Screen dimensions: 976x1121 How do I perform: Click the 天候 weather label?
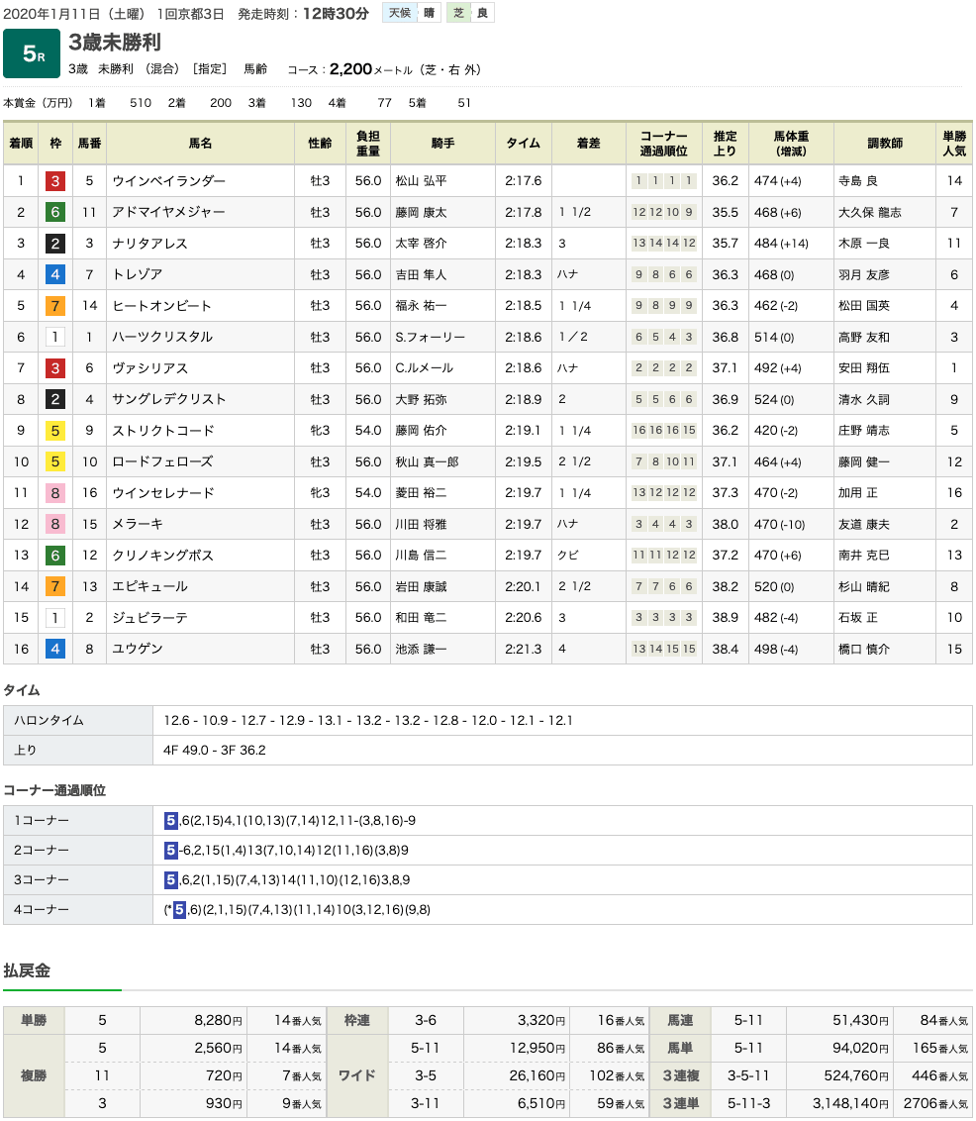(399, 13)
